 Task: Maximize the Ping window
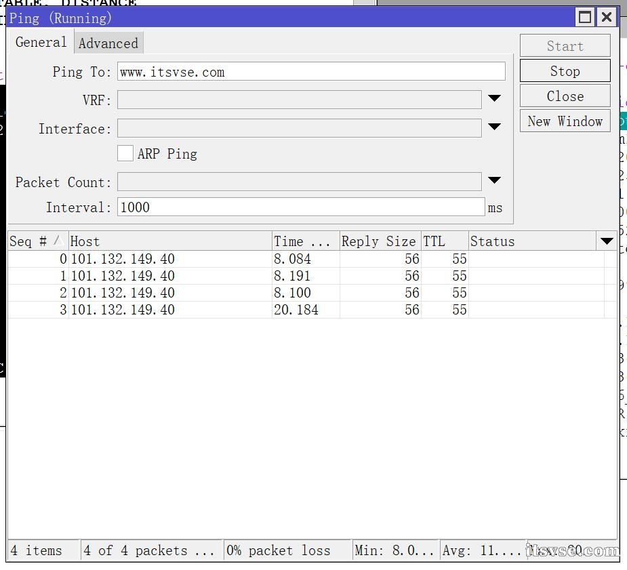click(585, 17)
